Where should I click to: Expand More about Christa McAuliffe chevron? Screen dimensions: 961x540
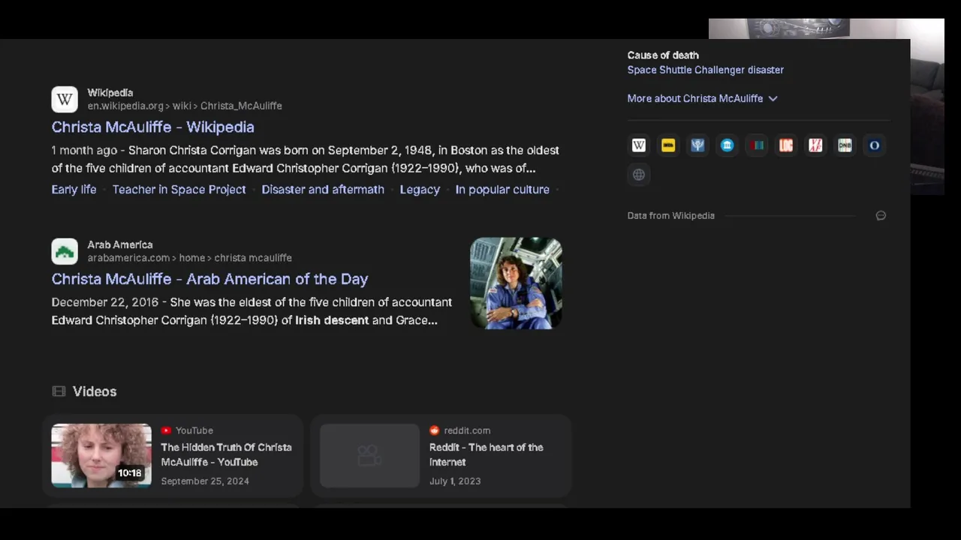point(773,98)
